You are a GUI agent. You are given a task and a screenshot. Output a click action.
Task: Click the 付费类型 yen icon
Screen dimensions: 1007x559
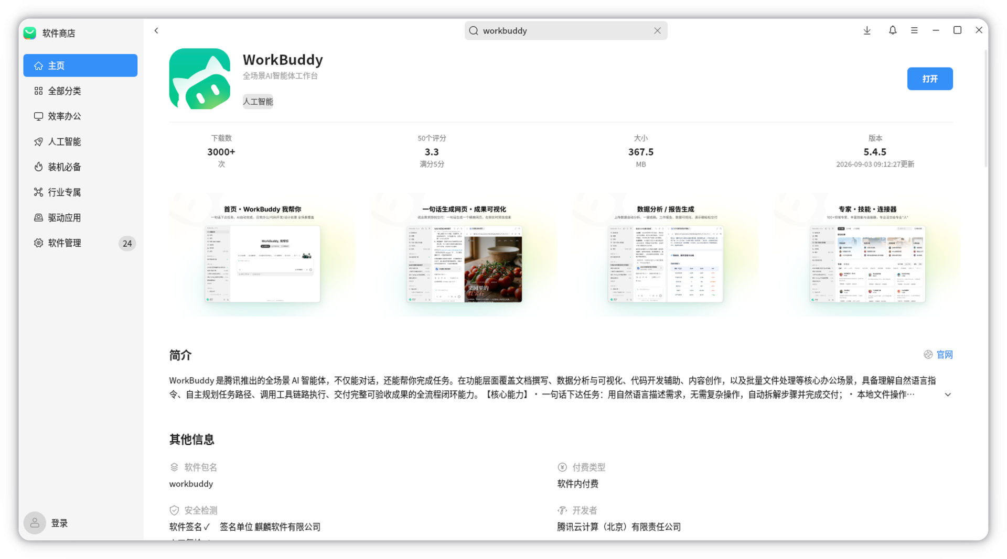(562, 467)
